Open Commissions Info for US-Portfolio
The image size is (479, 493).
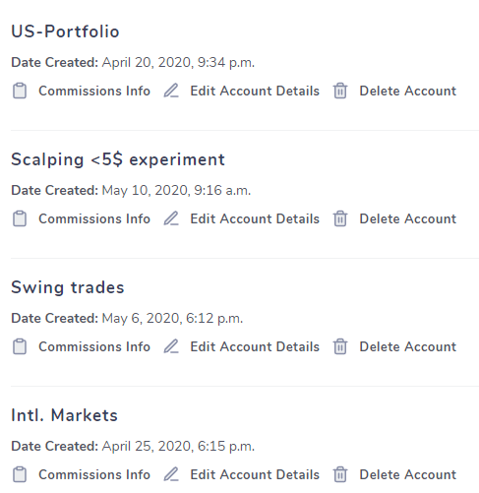(x=94, y=91)
